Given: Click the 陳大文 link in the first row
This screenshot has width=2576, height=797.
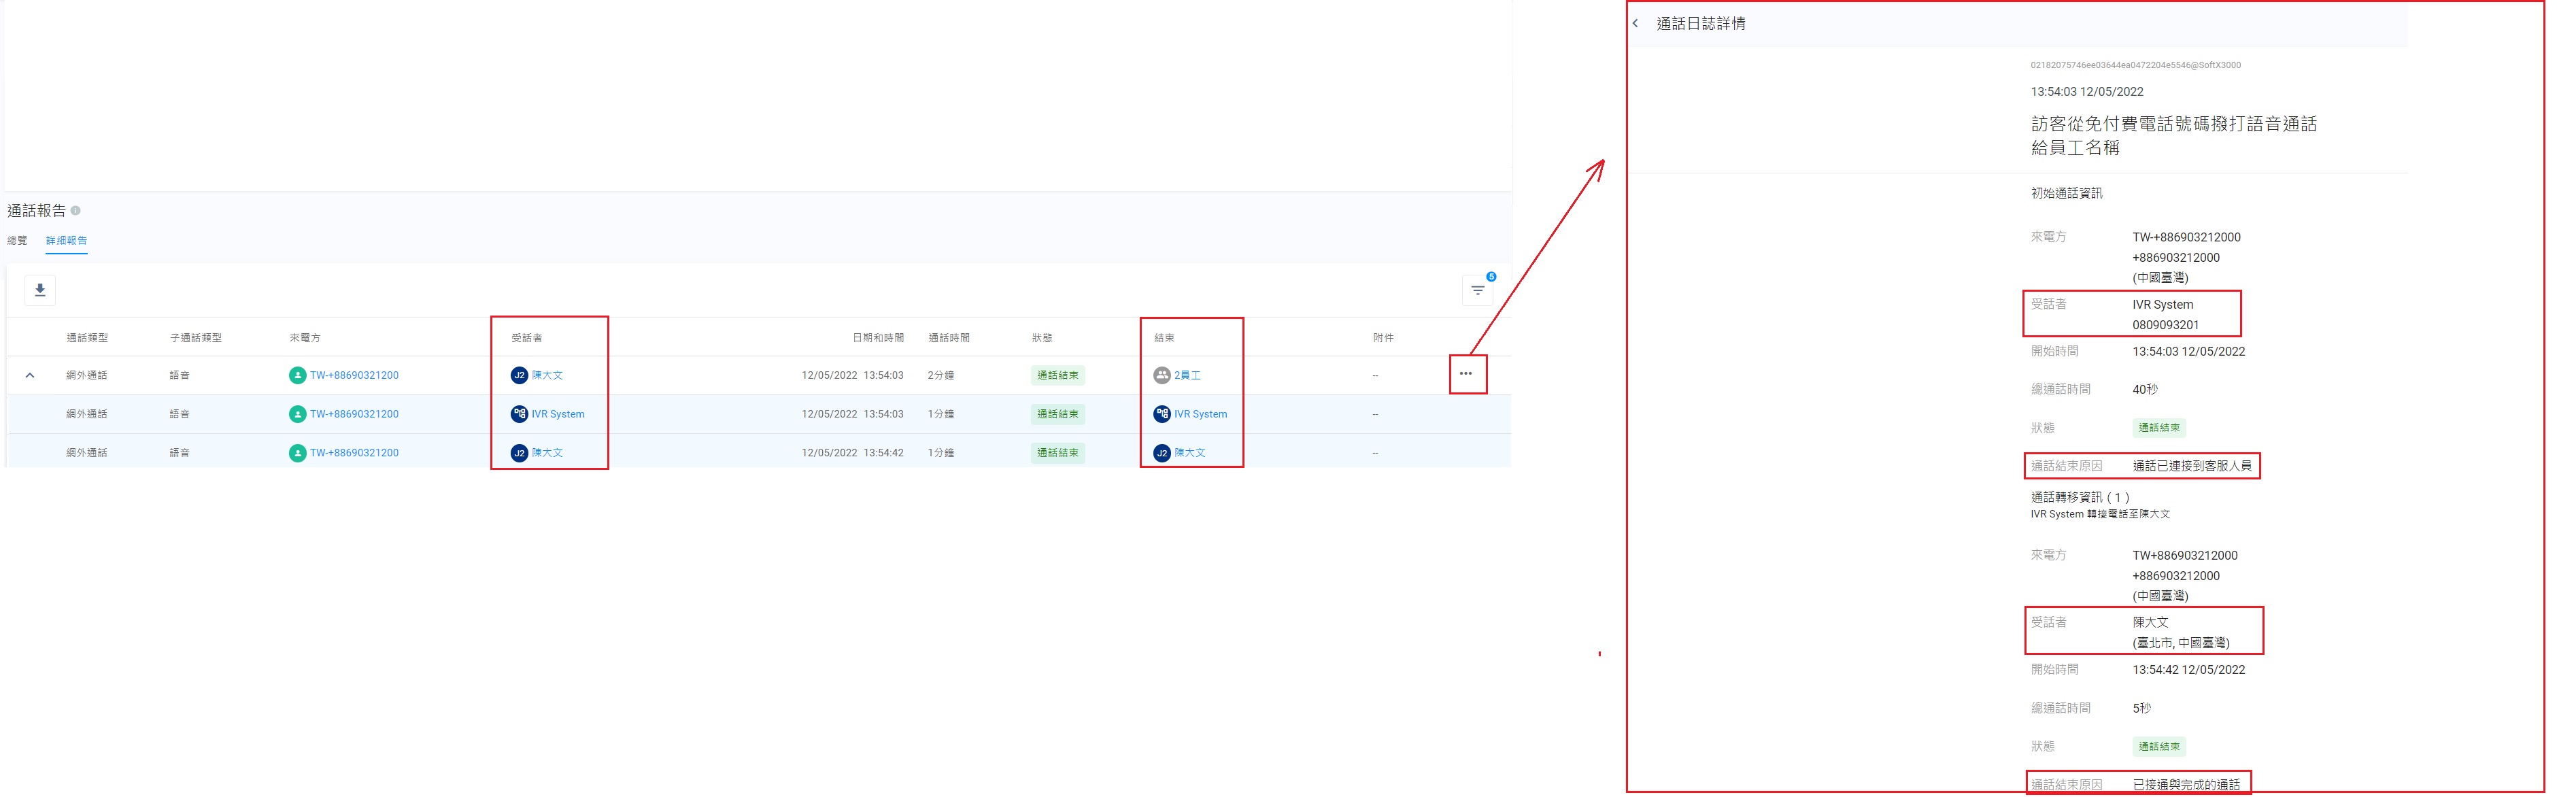Looking at the screenshot, I should 547,375.
